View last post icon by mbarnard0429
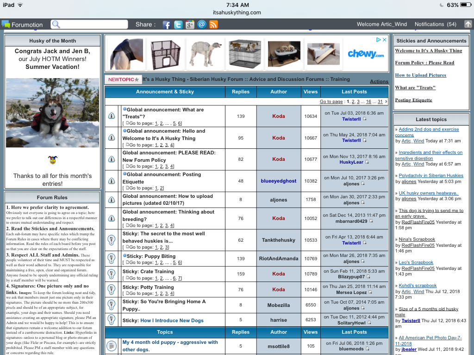 click(371, 221)
